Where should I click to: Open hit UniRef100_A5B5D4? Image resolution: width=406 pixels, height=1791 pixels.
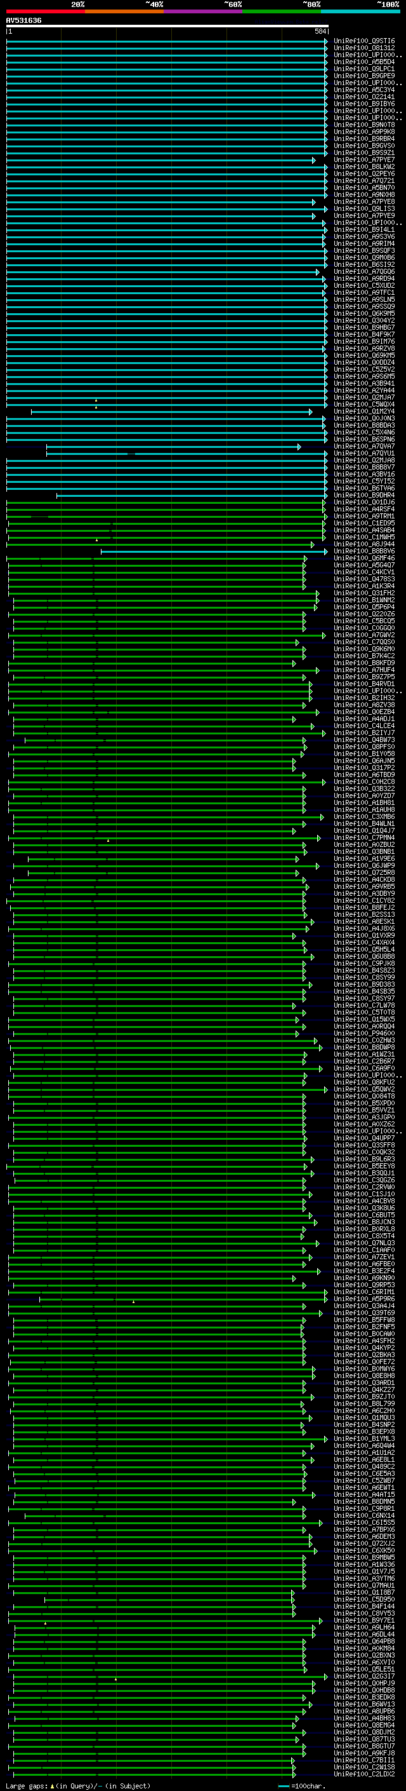[364, 62]
